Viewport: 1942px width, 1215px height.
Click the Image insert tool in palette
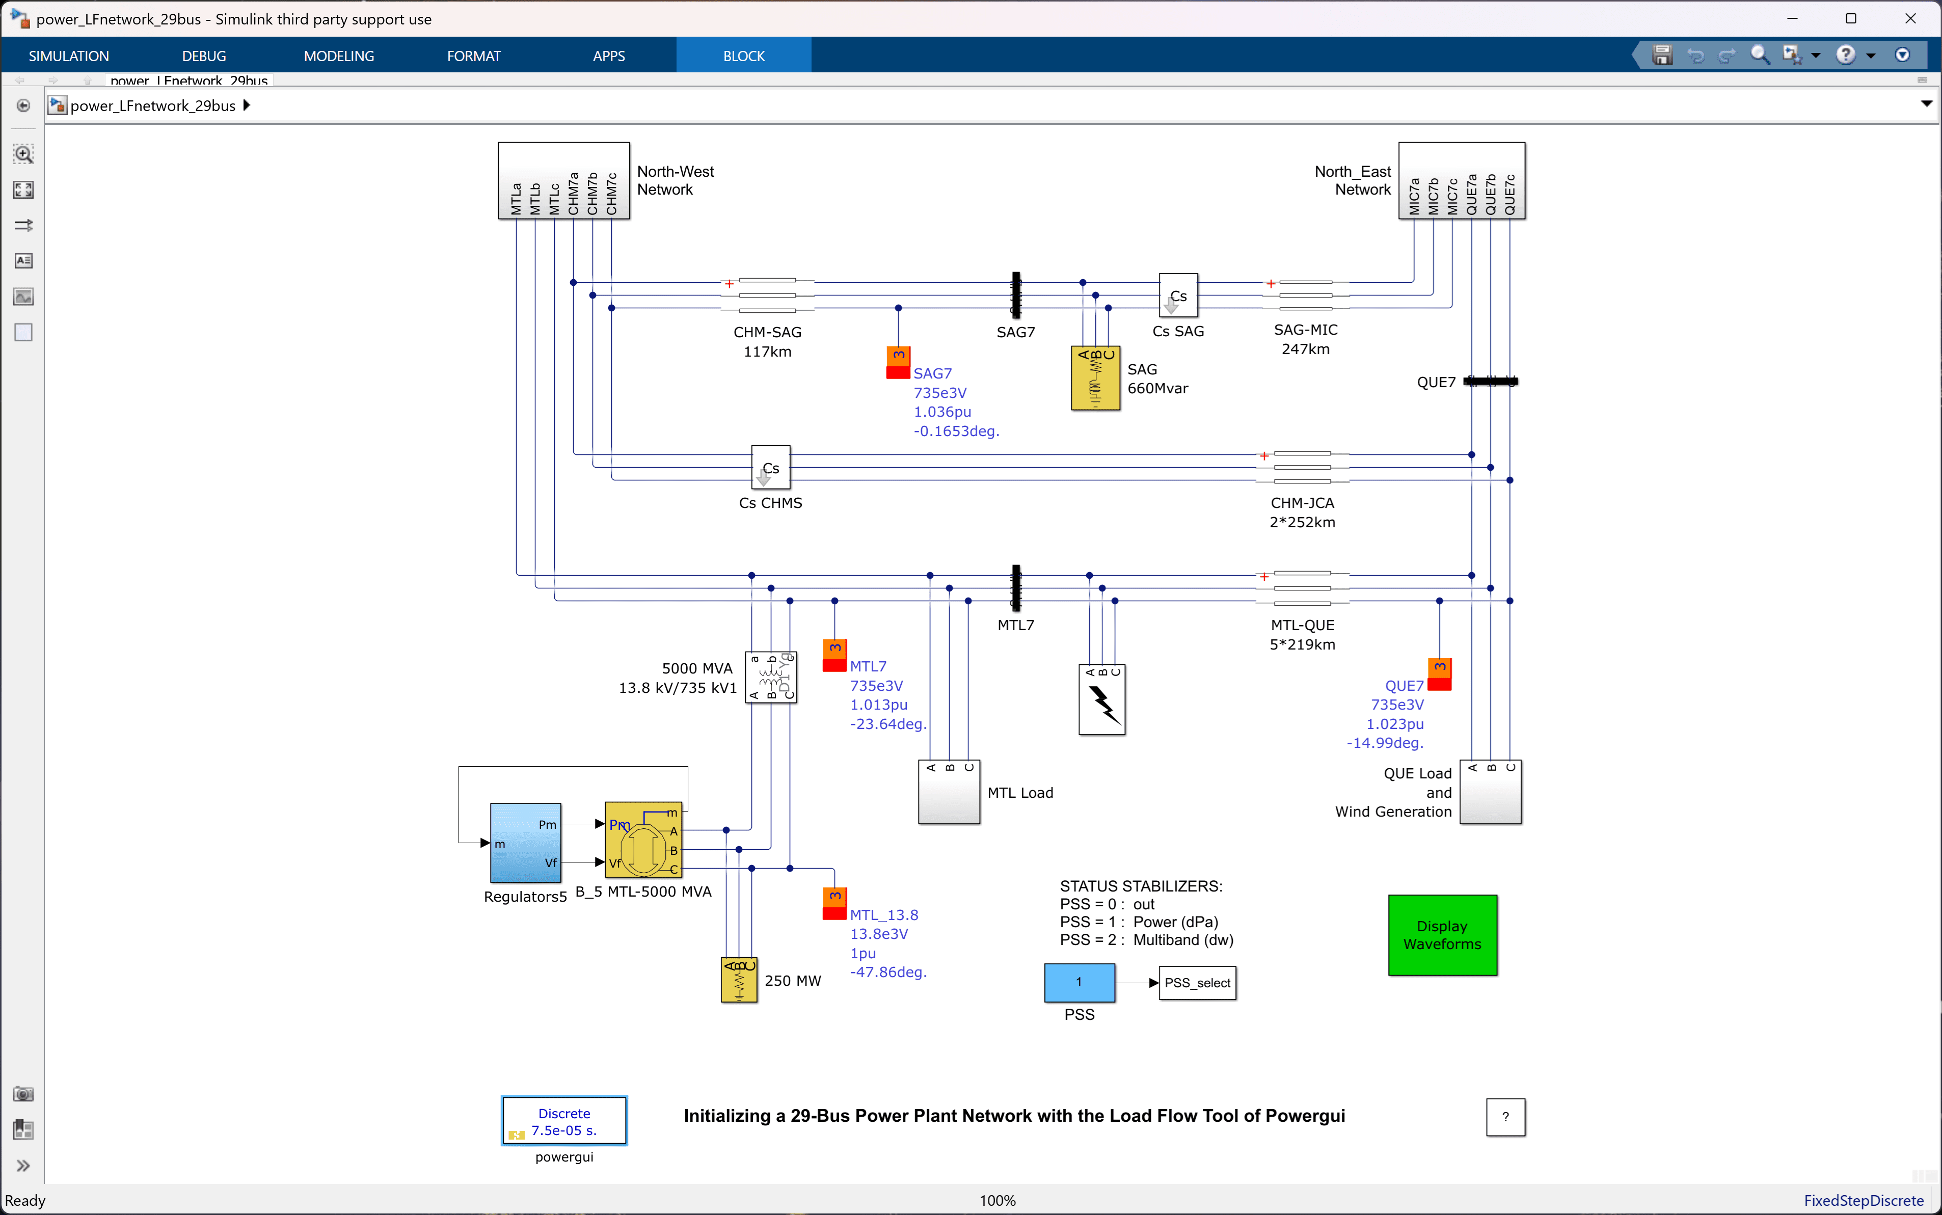pyautogui.click(x=23, y=296)
